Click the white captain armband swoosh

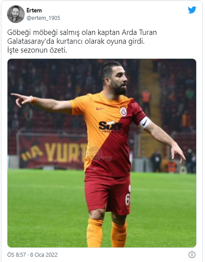(x=145, y=123)
